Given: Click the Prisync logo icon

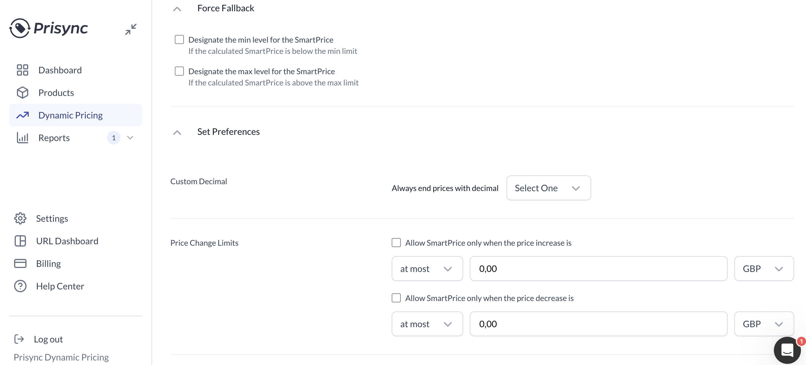Looking at the screenshot, I should click(20, 28).
